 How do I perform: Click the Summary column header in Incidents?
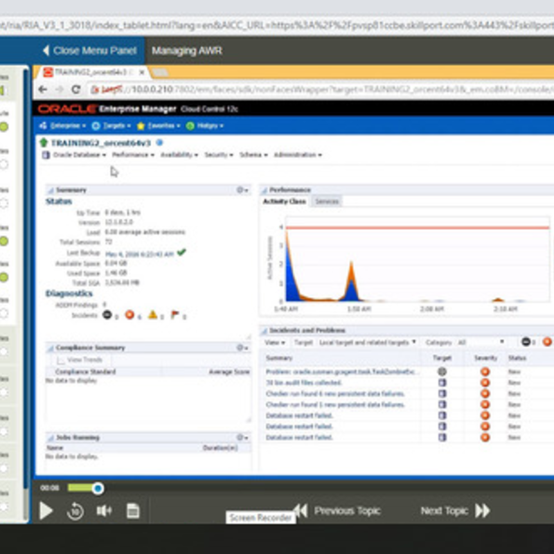(279, 358)
